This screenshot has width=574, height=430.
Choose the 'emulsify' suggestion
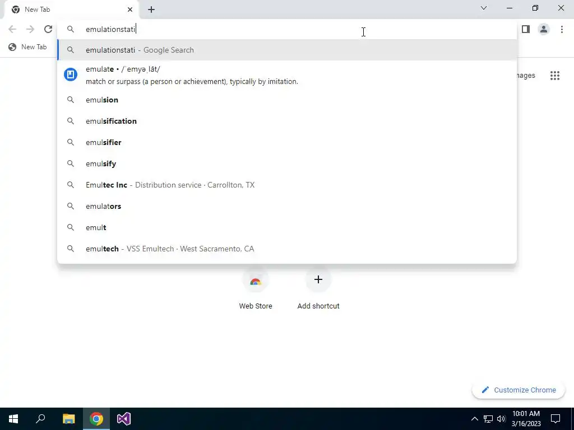(x=287, y=163)
